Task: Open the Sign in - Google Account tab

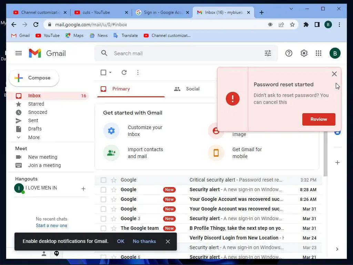Action: coord(162,12)
